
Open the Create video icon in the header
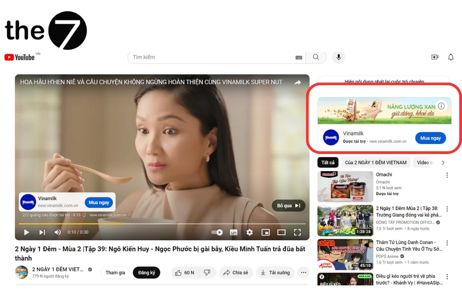click(x=435, y=57)
